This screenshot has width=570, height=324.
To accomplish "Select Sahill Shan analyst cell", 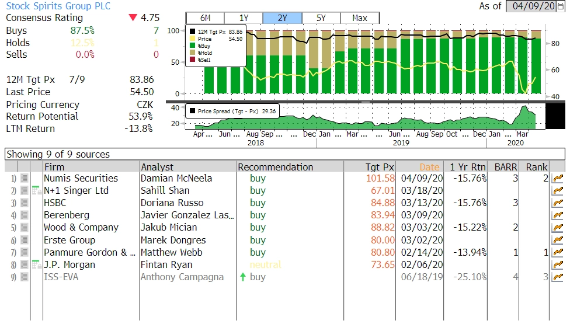I will point(187,191).
